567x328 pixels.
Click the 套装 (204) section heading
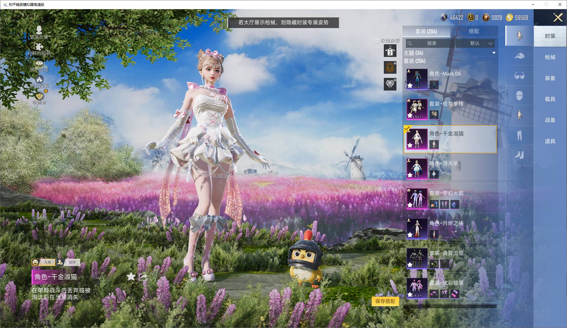point(414,61)
